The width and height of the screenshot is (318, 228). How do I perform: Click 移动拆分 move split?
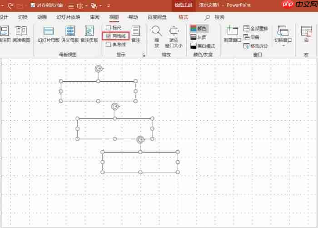[255, 46]
